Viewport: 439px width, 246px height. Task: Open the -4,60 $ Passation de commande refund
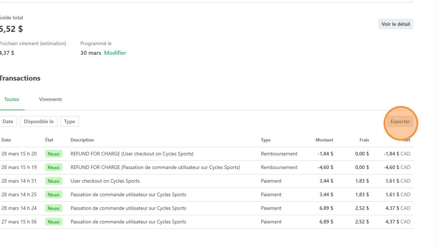click(x=155, y=168)
